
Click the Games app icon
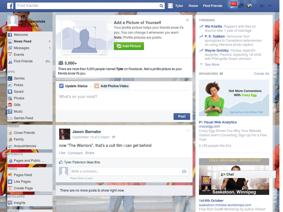10,78
